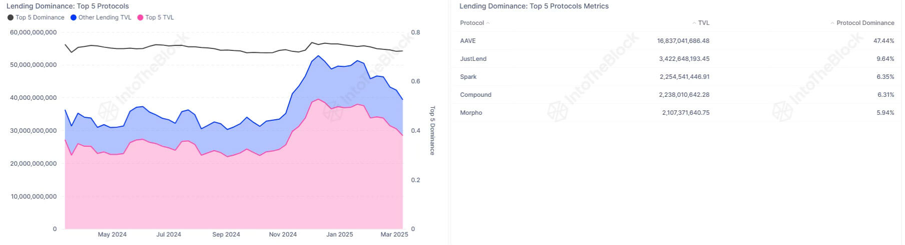Toggle the Top 5 TVL legend label
Viewport: 905px width, 245px height.
point(160,17)
